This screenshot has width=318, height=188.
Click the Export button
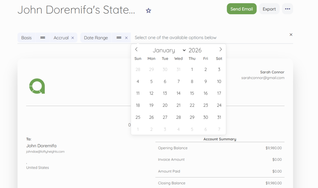tap(269, 9)
